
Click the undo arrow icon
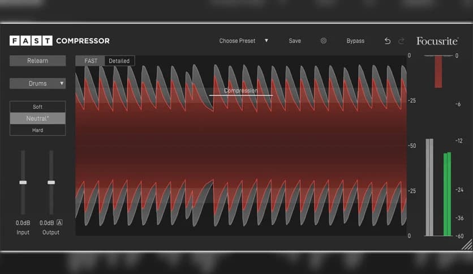388,41
